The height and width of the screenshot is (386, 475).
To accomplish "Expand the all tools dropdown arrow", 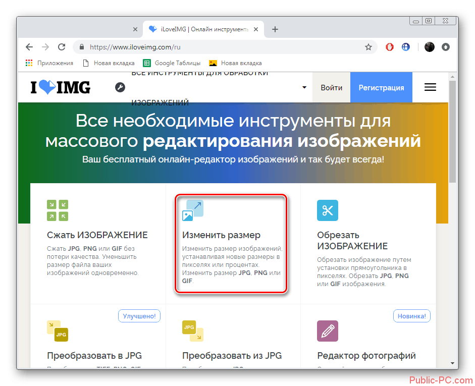I will click(304, 87).
